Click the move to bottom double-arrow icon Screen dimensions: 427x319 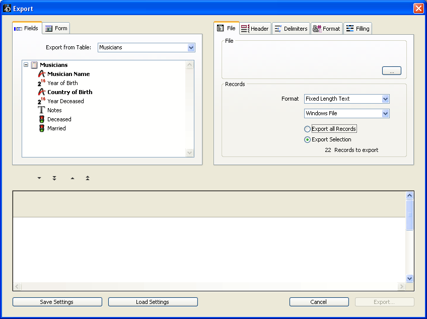click(54, 178)
